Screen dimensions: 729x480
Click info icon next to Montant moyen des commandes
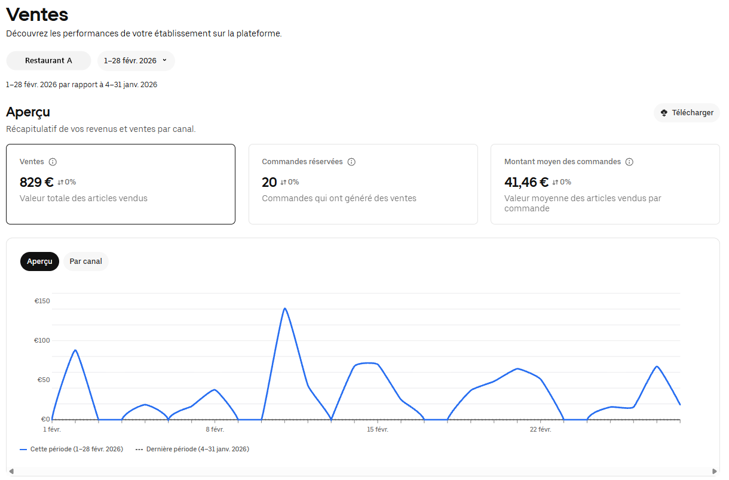tap(629, 162)
